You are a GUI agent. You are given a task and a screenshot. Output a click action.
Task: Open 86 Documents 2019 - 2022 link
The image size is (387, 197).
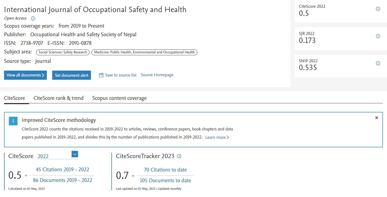coord(62,180)
